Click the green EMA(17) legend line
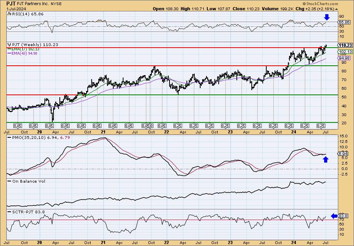Viewport: 354px width, 246px height. coord(9,49)
